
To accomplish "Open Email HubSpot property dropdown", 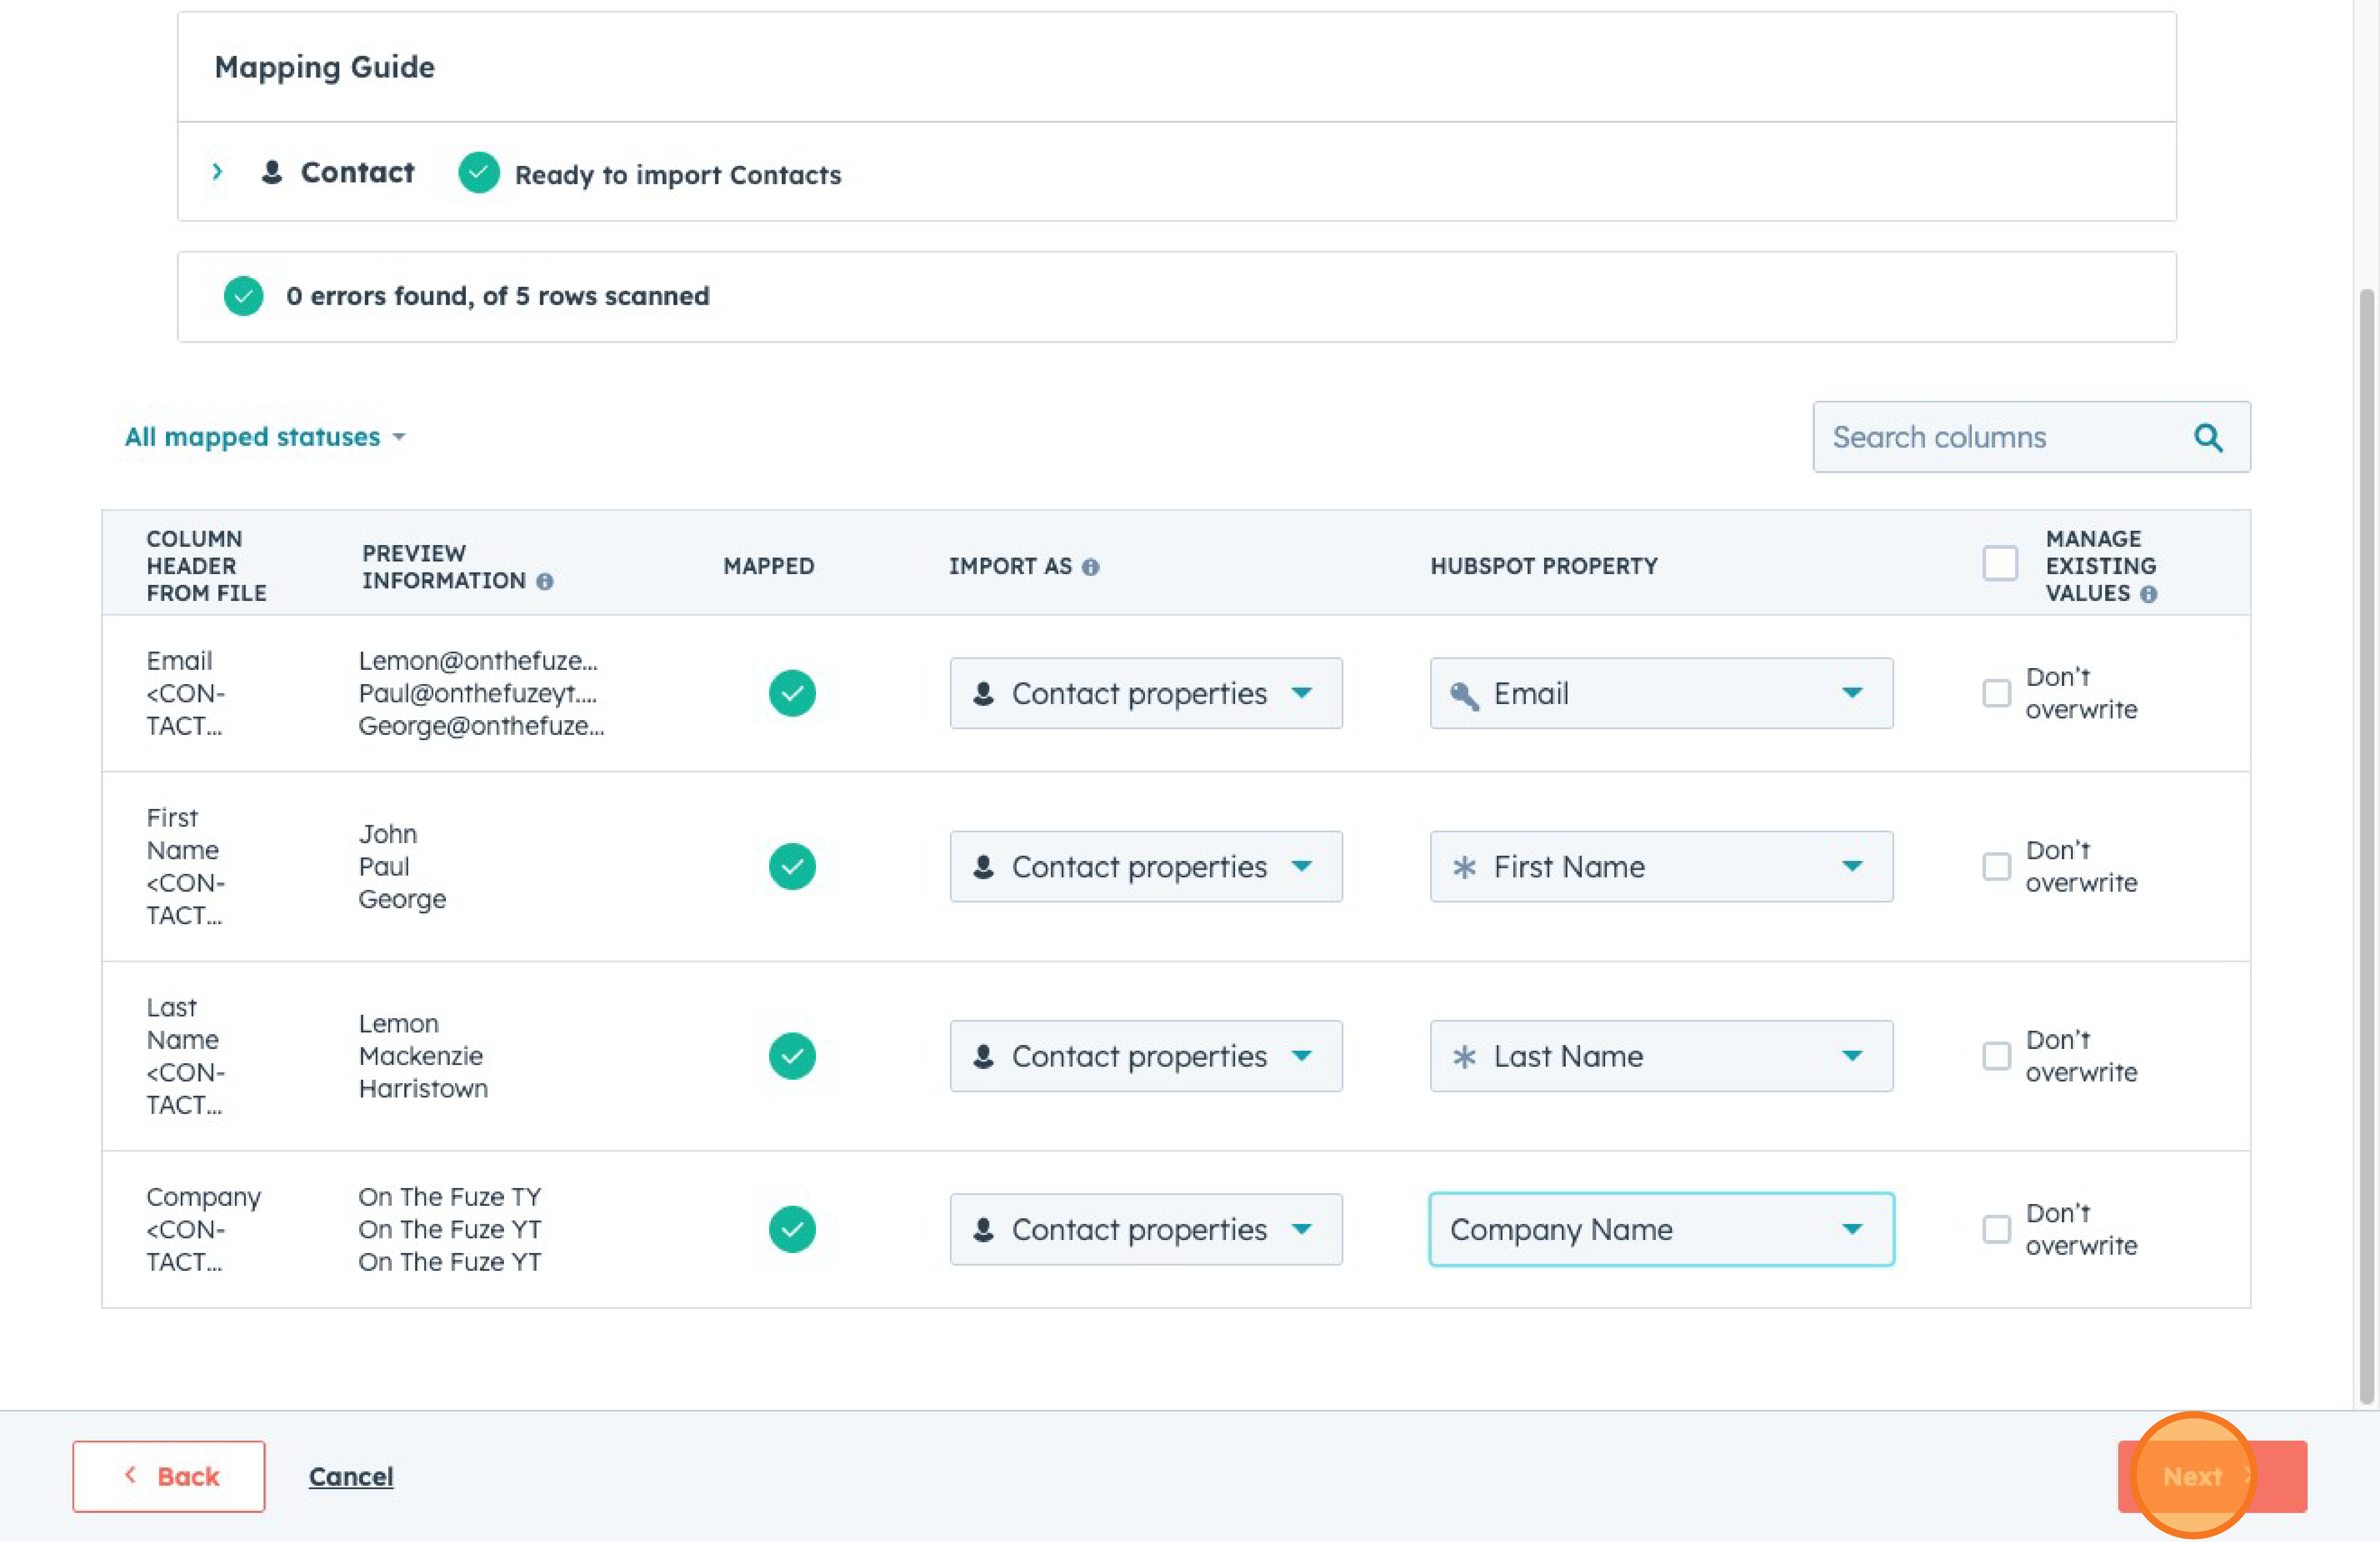I will [1661, 693].
